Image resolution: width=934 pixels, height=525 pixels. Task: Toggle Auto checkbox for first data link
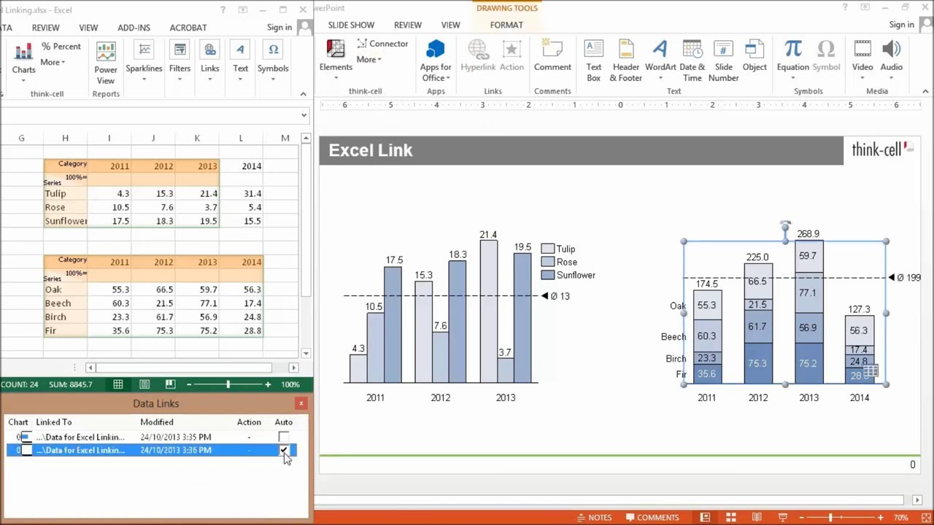(284, 437)
